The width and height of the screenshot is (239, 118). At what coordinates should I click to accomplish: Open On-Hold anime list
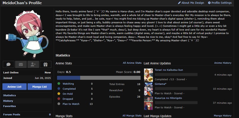click(68, 94)
